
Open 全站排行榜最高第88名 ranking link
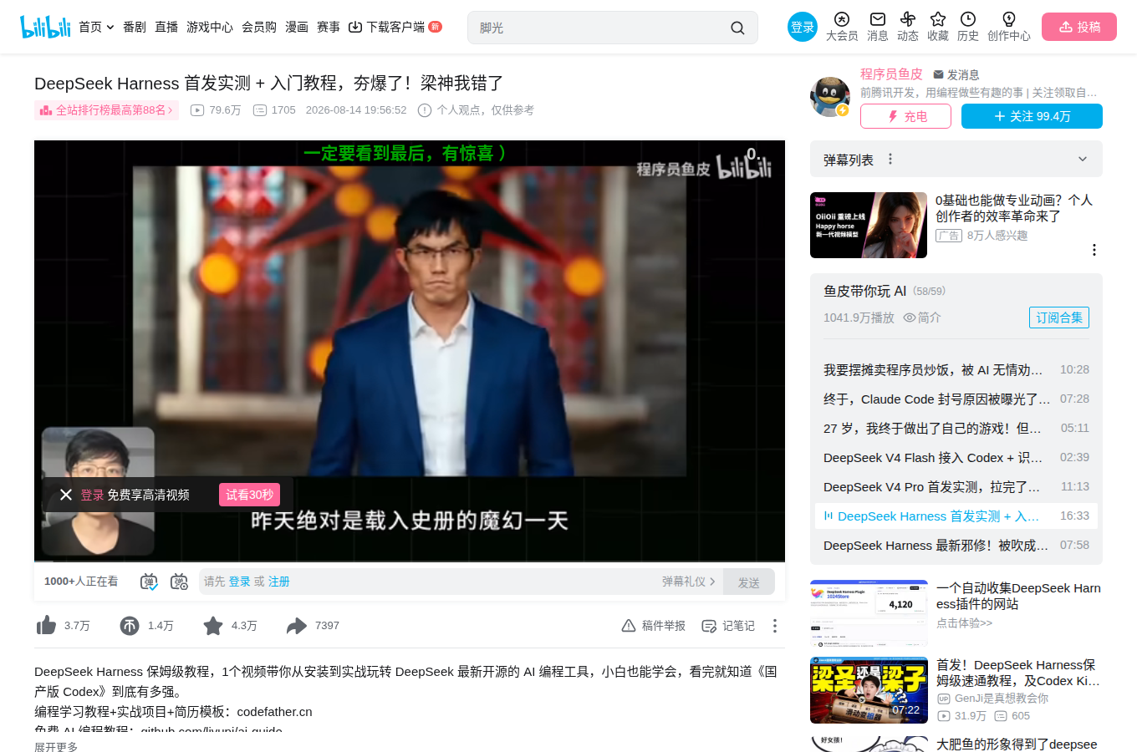pyautogui.click(x=107, y=110)
